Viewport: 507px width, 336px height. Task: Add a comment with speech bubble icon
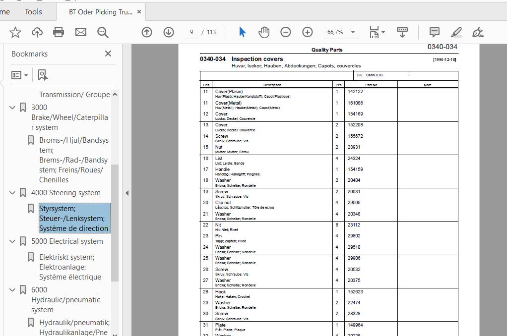pos(434,32)
